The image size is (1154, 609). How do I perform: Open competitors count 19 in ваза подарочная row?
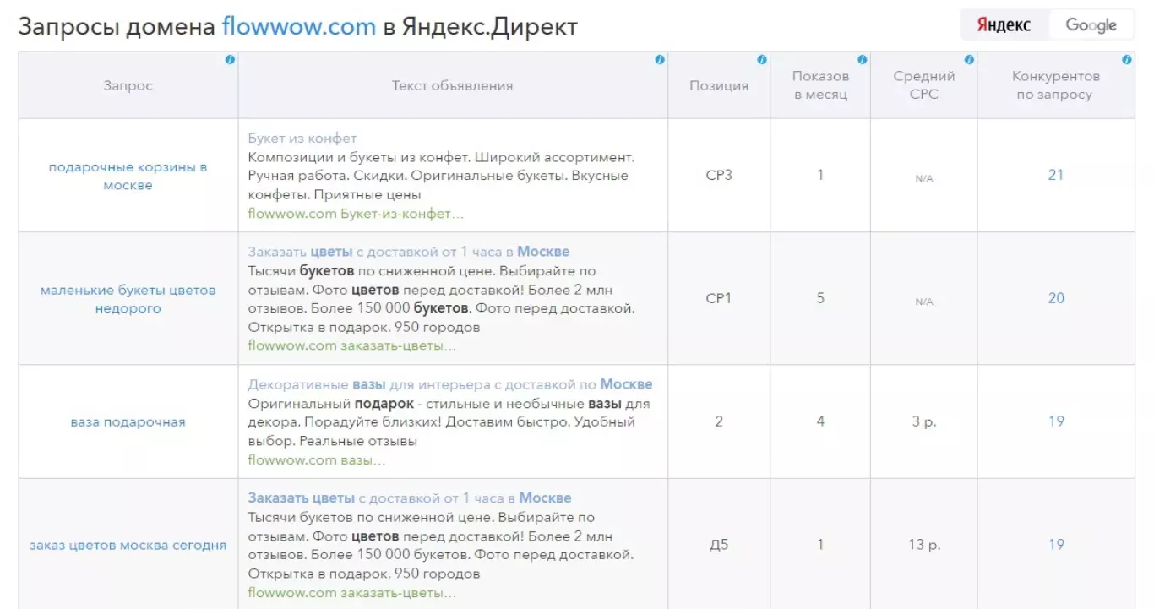pyautogui.click(x=1056, y=421)
